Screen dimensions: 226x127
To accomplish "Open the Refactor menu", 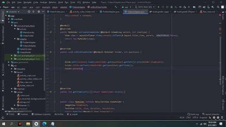I will click(x=53, y=2).
